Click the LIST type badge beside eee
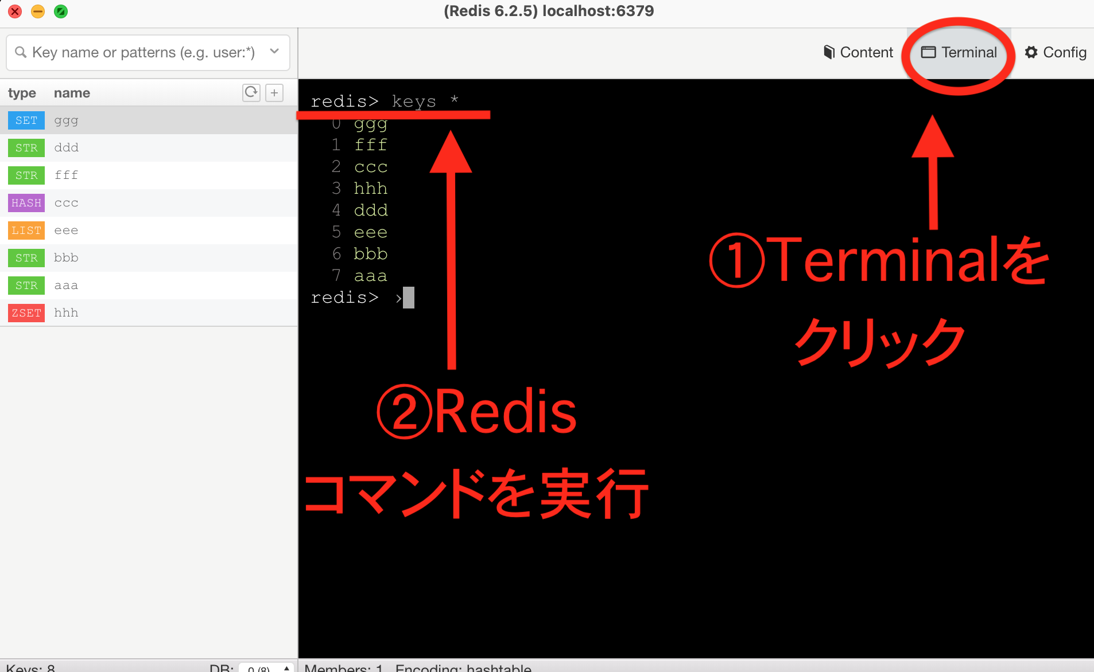This screenshot has width=1094, height=672. [x=26, y=230]
